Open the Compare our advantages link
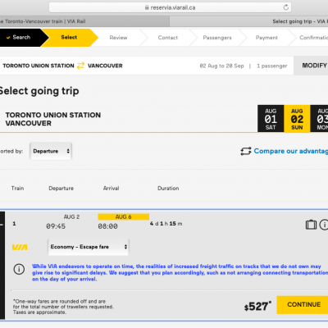Image resolution: width=328 pixels, height=328 pixels. tap(290, 151)
